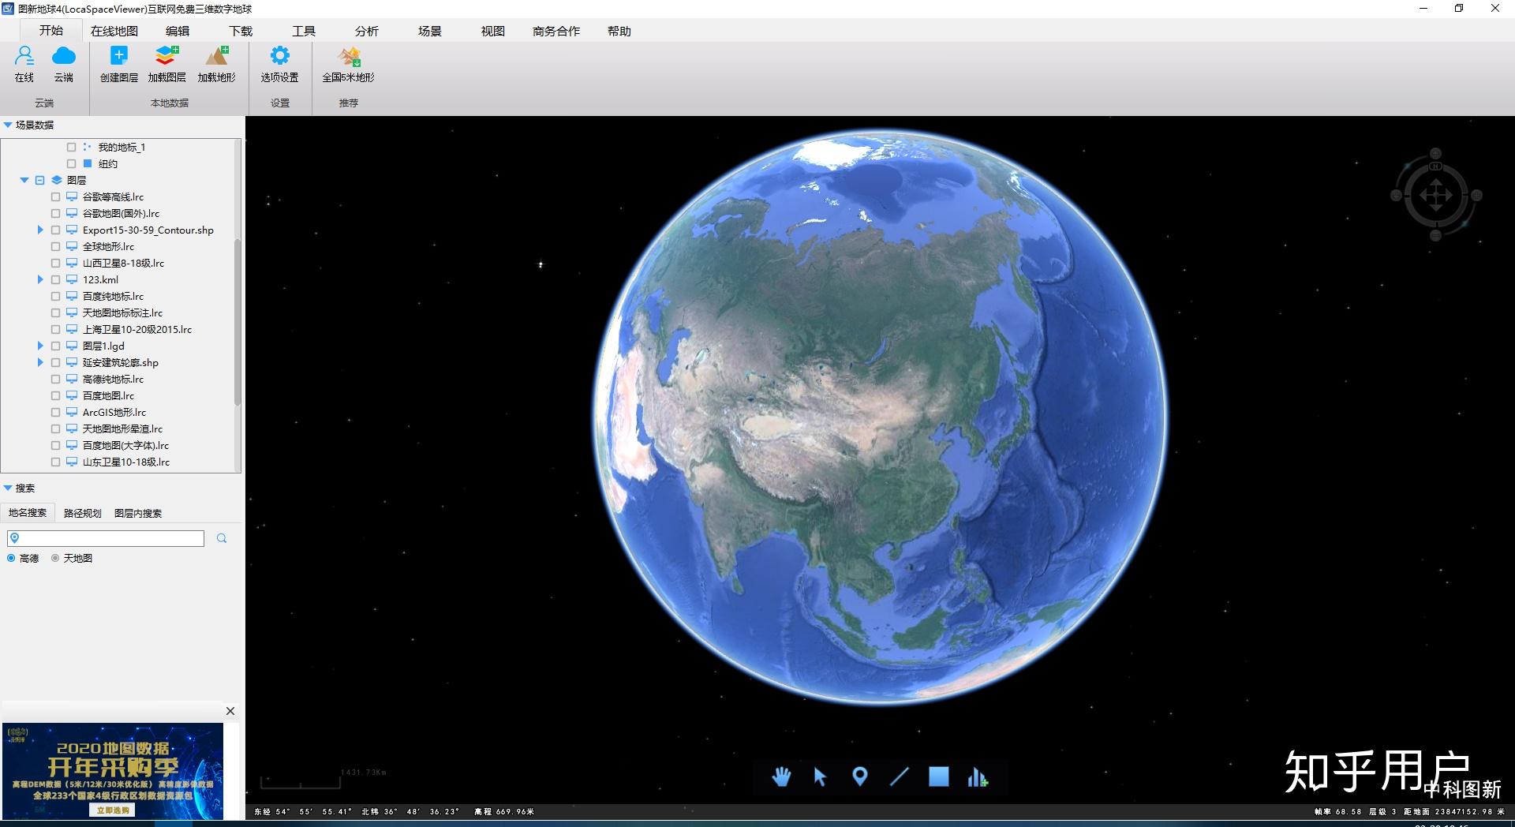Select the arrow pointer tool

point(820,777)
